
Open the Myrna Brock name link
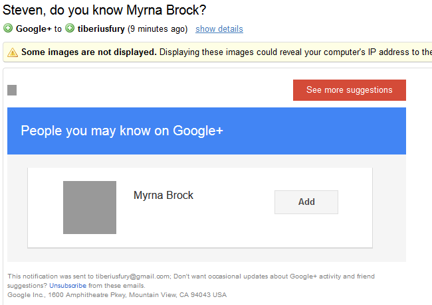tap(163, 196)
